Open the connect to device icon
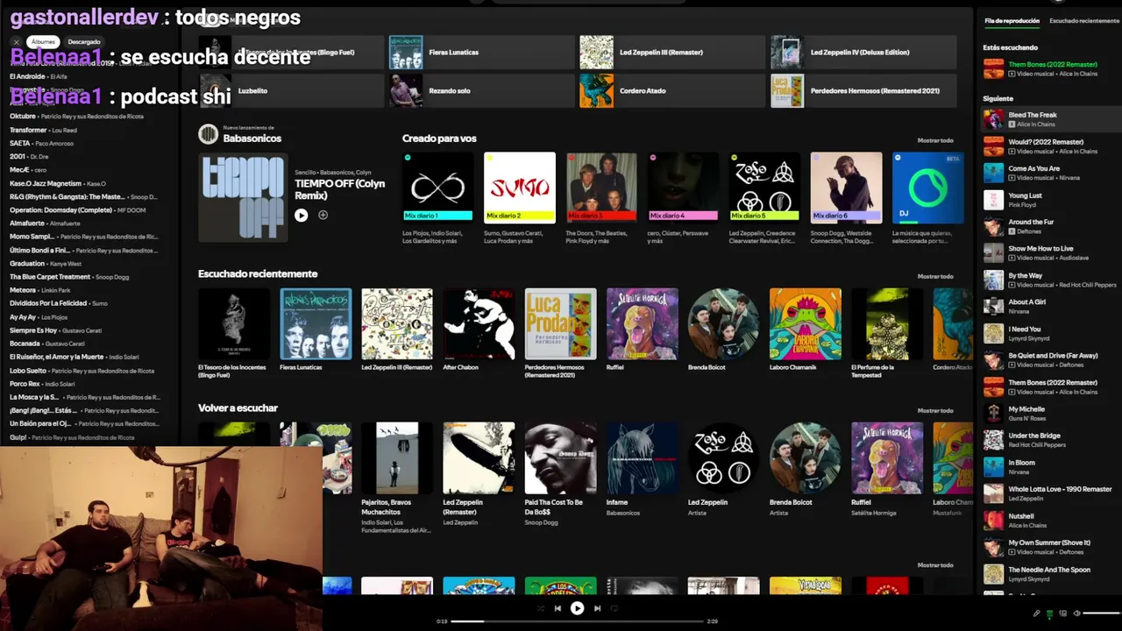Image resolution: width=1122 pixels, height=631 pixels. [1063, 613]
